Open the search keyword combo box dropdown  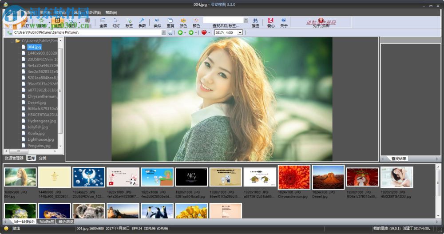[x=246, y=20]
